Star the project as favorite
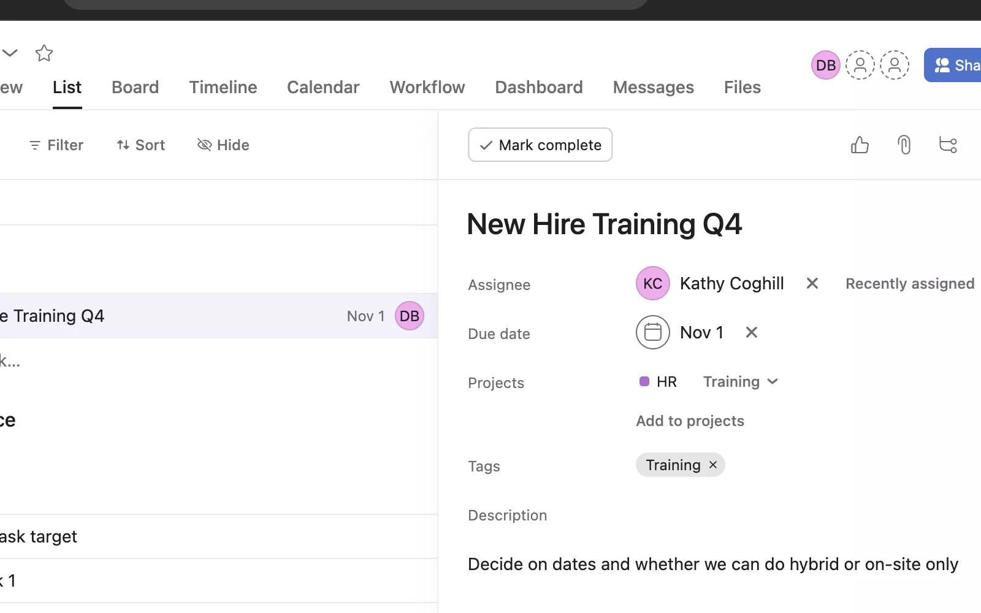 (44, 53)
